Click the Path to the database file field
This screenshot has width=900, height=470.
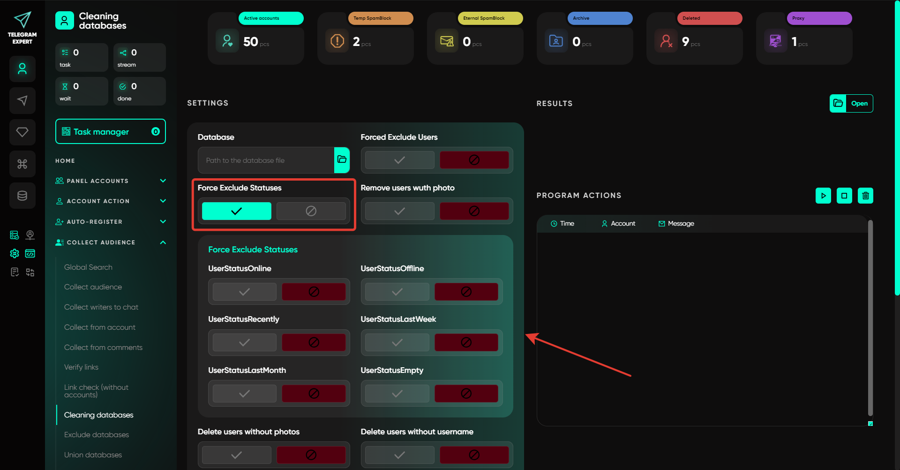(266, 160)
